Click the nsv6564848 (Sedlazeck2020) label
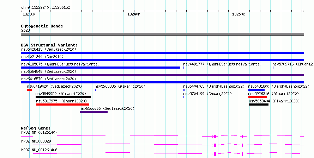The width and height of the screenshot is (314, 158). (49, 71)
